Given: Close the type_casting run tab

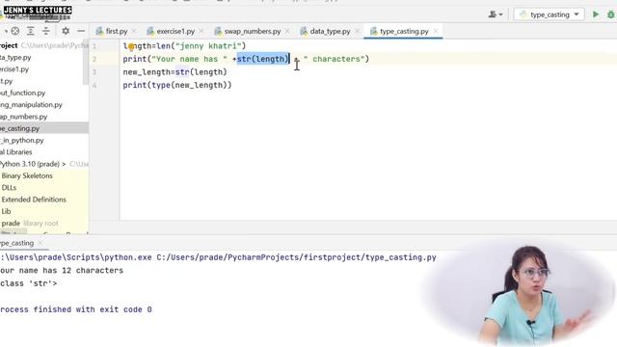Looking at the screenshot, I should pyautogui.click(x=40, y=243).
